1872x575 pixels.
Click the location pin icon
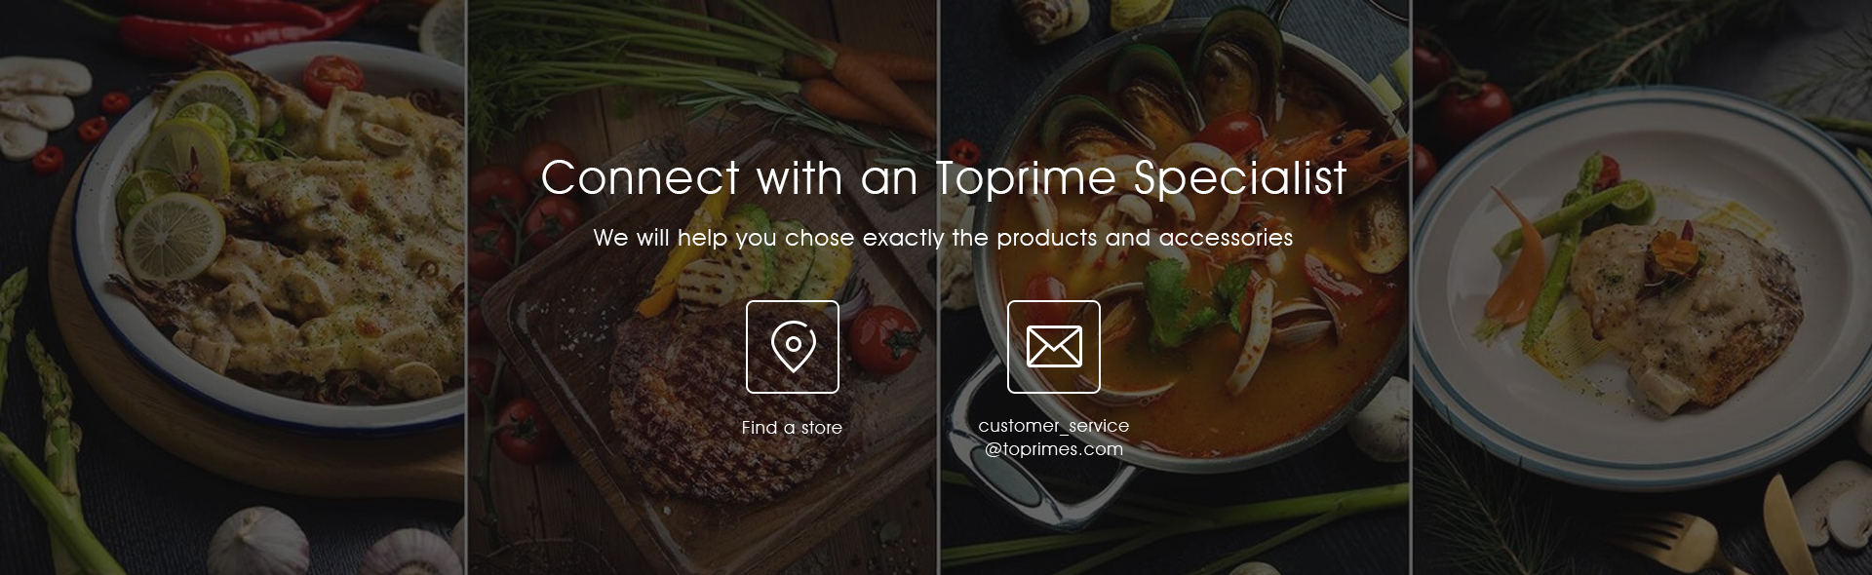[x=793, y=347]
